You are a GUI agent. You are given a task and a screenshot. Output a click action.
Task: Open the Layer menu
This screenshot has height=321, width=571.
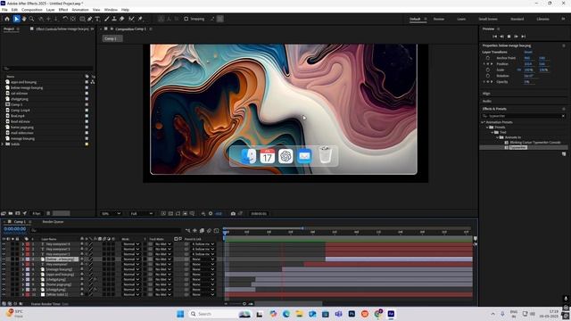coord(51,10)
